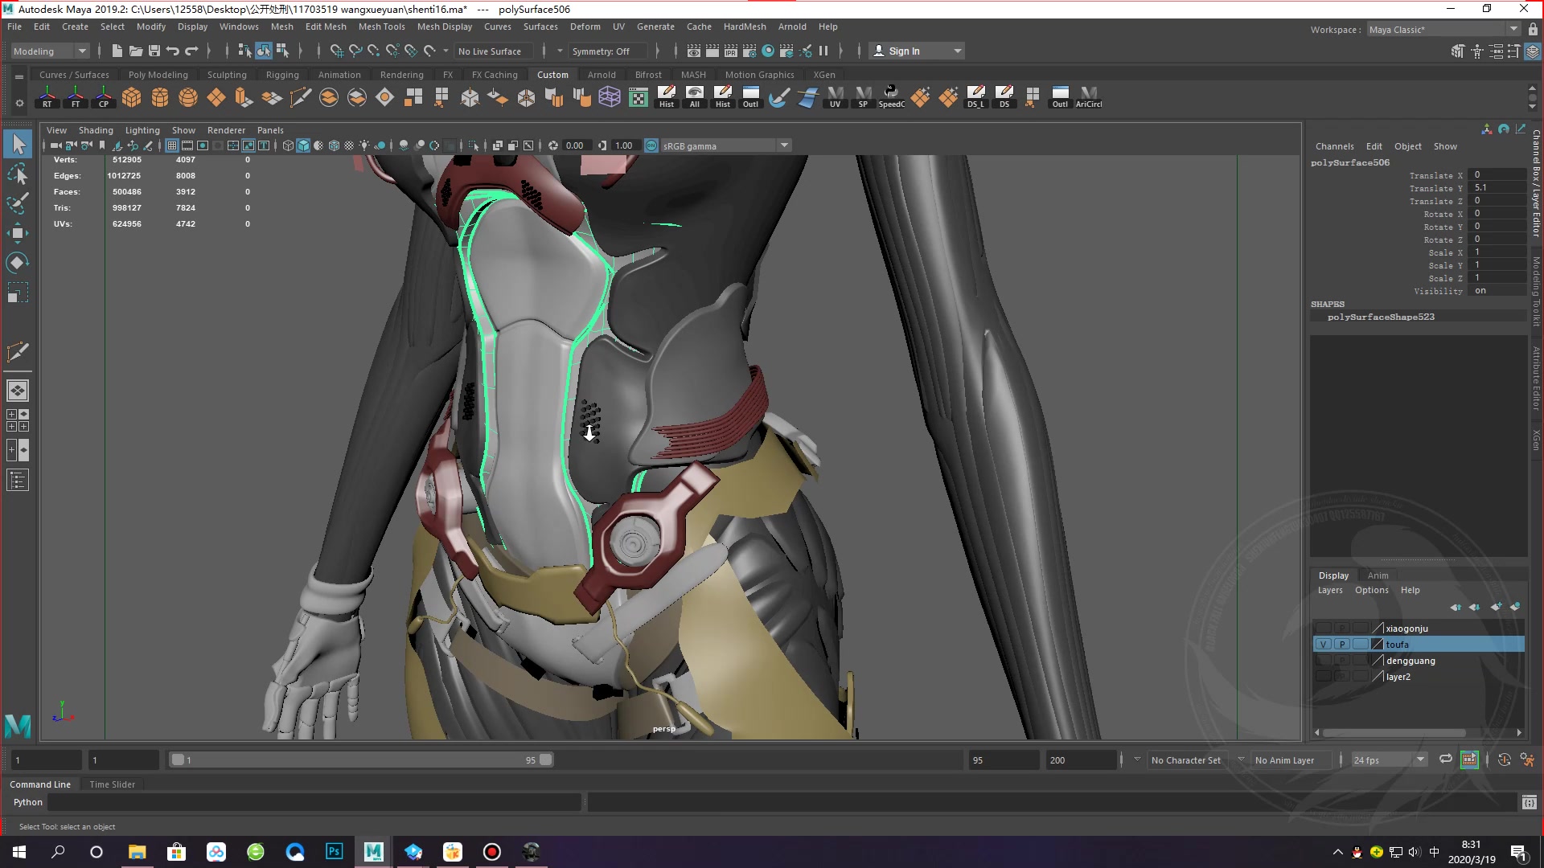Select the Rotate tool in toolbox
The width and height of the screenshot is (1544, 868).
tap(18, 263)
